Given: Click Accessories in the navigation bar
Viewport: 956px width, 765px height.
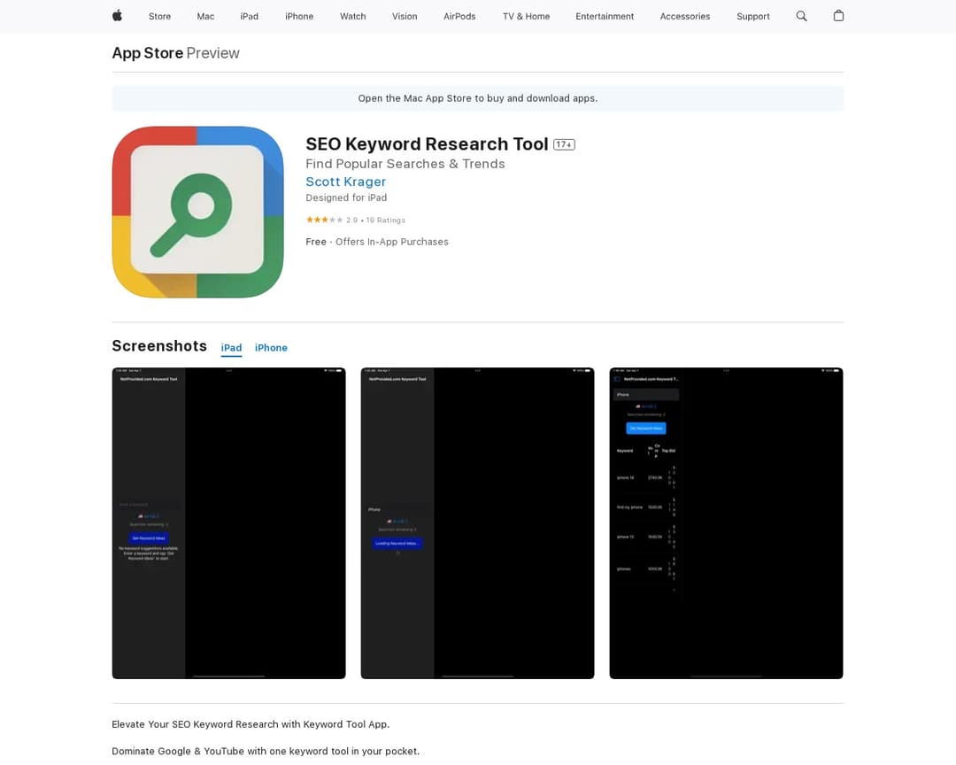Looking at the screenshot, I should (x=684, y=16).
